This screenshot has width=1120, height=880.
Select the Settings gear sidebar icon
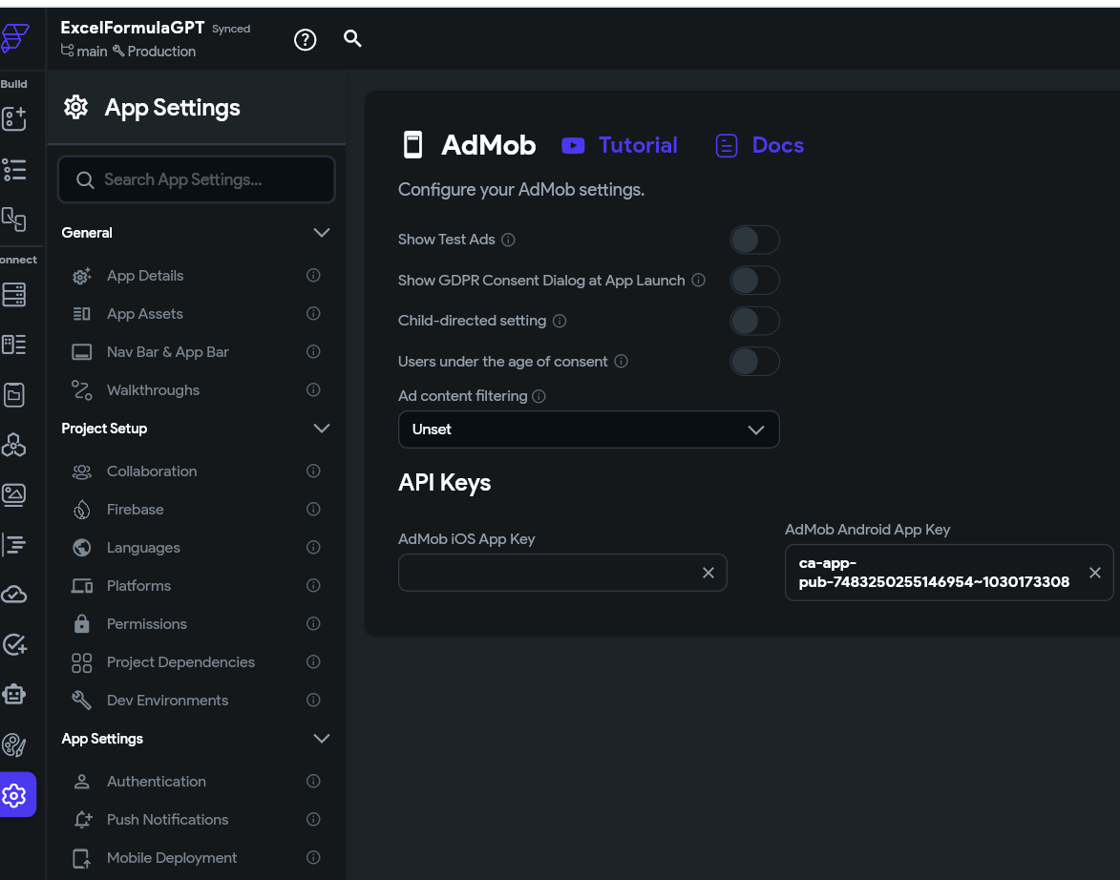point(14,795)
